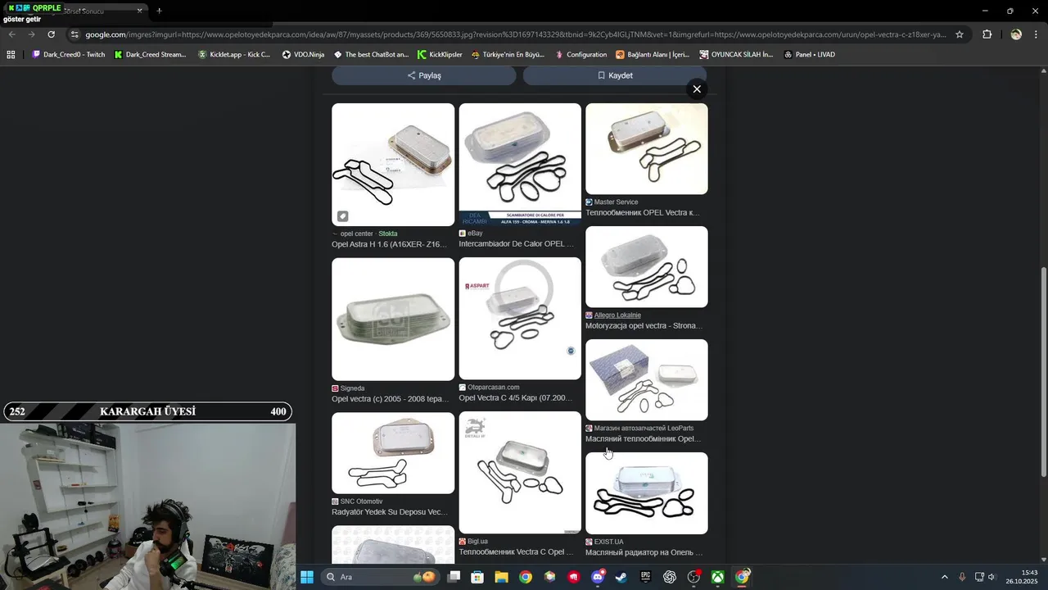
Task: Go back to the previous page
Action: coord(11,34)
